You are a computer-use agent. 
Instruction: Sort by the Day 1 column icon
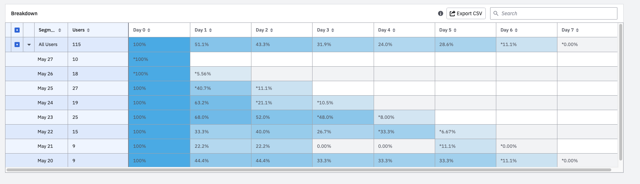point(210,30)
